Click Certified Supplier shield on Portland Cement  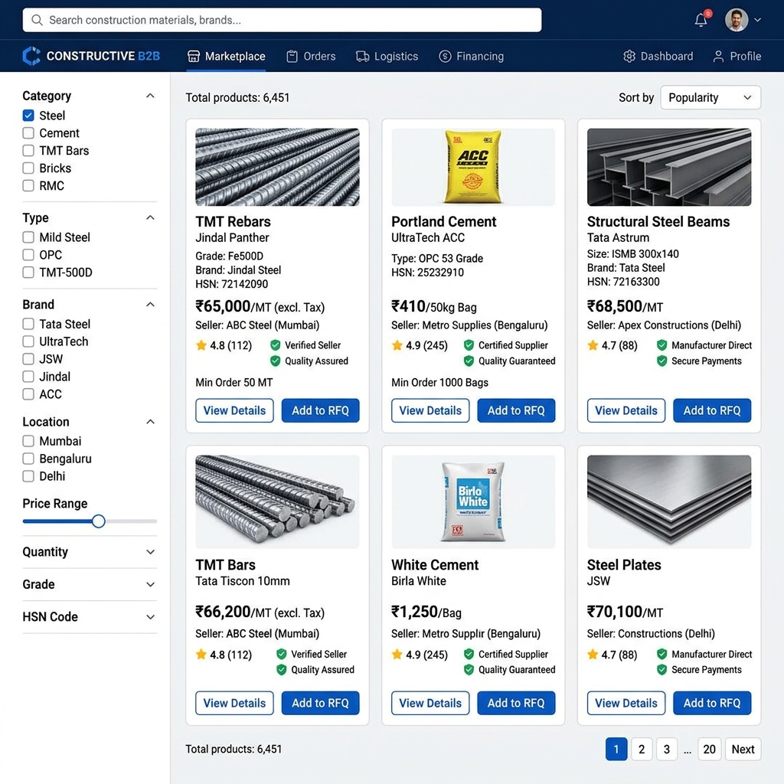coord(469,345)
